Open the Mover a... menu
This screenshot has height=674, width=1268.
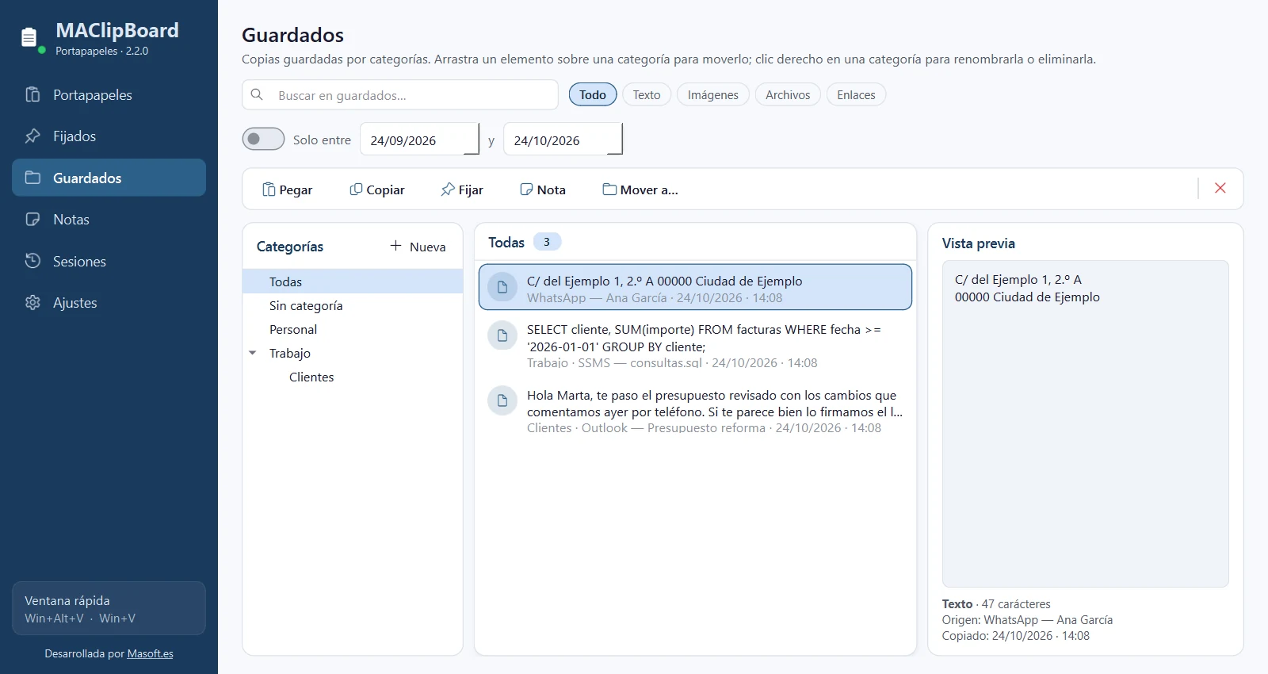click(x=640, y=190)
